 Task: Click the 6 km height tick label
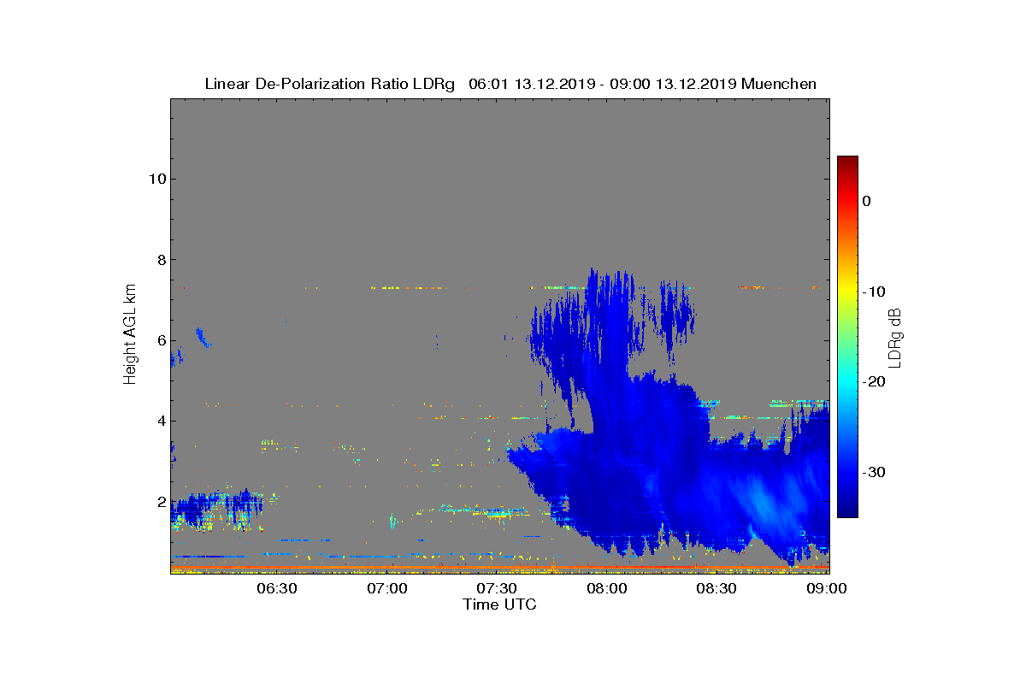162,340
